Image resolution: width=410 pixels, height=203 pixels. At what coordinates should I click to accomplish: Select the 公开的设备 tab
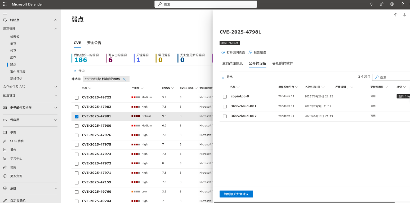pos(257,63)
